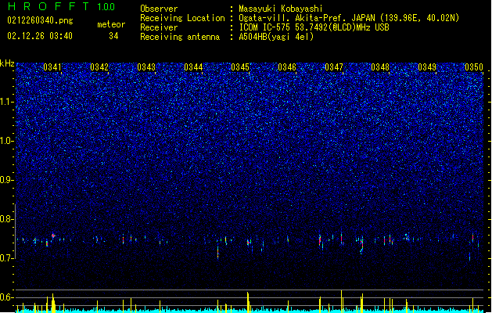
Task: Click the meteor count value 34
Action: click(113, 36)
